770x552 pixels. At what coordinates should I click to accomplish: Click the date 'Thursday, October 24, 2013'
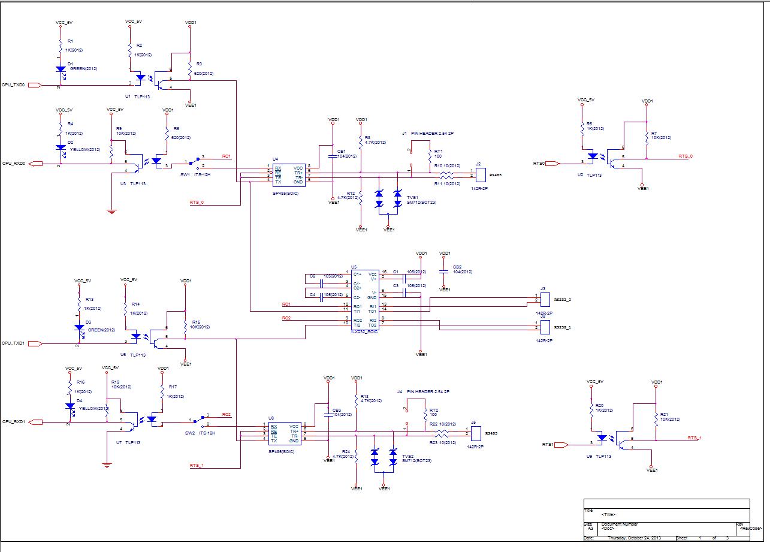(x=633, y=538)
